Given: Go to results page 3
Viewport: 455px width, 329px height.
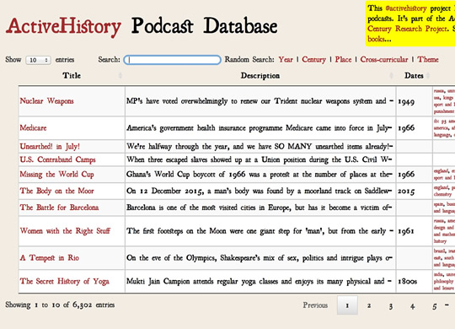Looking at the screenshot, I should [391, 305].
